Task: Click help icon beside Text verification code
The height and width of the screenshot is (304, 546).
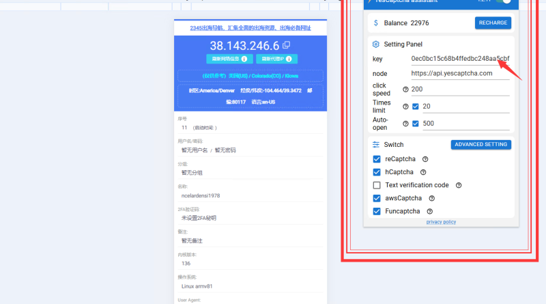Action: click(x=459, y=185)
